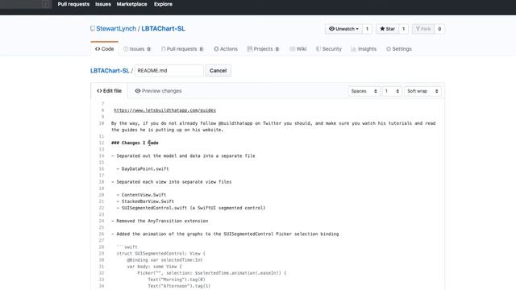Click the 'Text("Morning").tag(0)' line
Screen dimensions: 516x290
point(177,280)
